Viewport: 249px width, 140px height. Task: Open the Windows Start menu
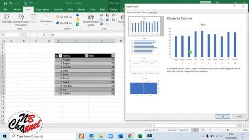tap(4, 136)
